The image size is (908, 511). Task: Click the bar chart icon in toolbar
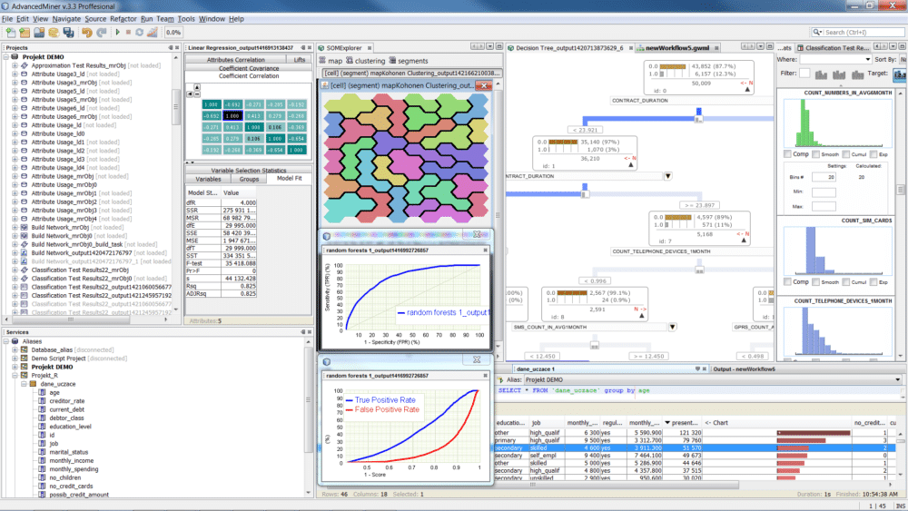(x=152, y=33)
